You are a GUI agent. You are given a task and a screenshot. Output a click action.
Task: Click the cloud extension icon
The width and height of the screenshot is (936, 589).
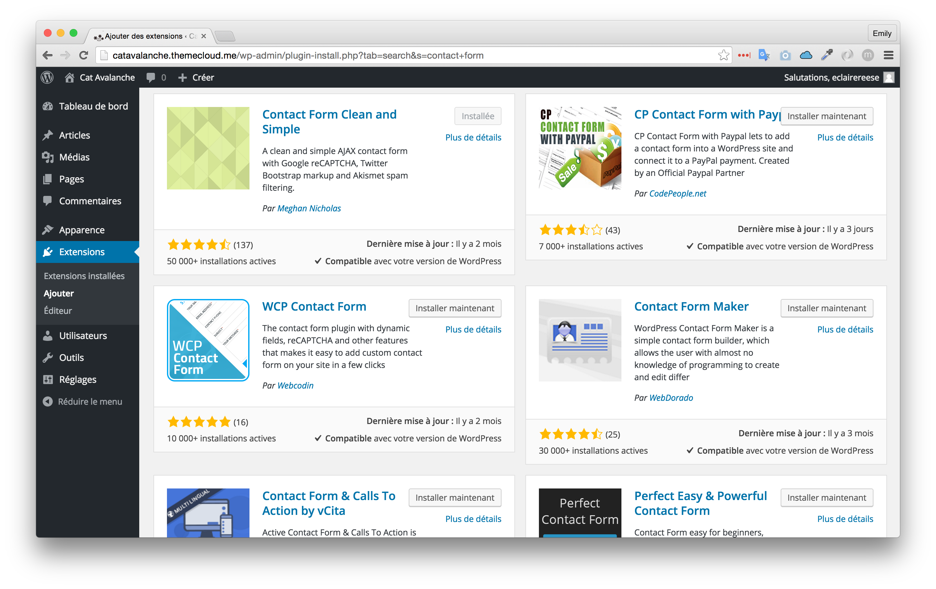[x=806, y=55]
